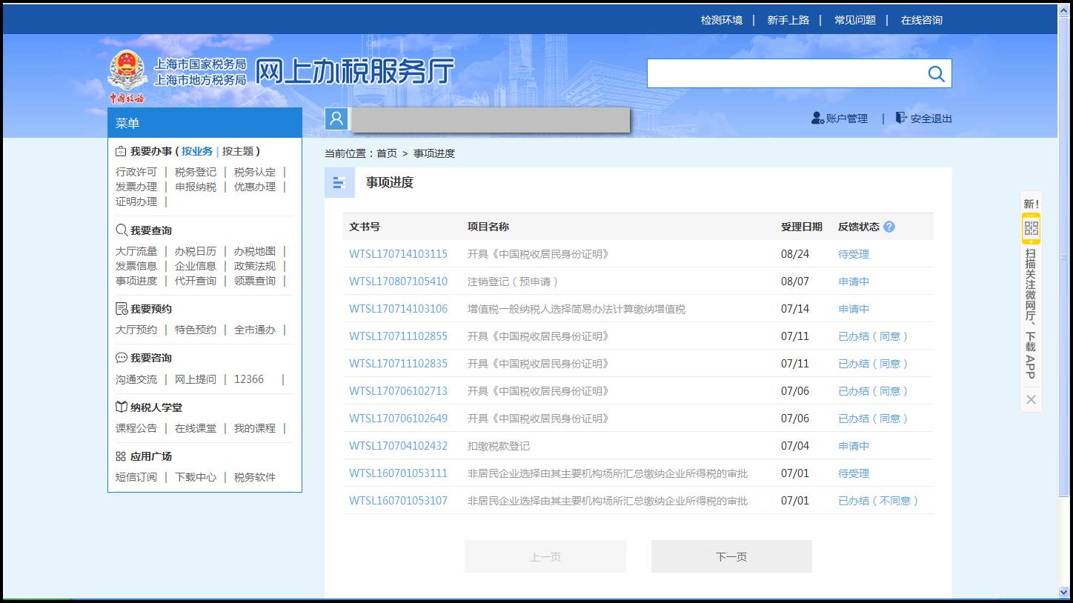
Task: Open 政策法规 query link
Action: (x=255, y=266)
